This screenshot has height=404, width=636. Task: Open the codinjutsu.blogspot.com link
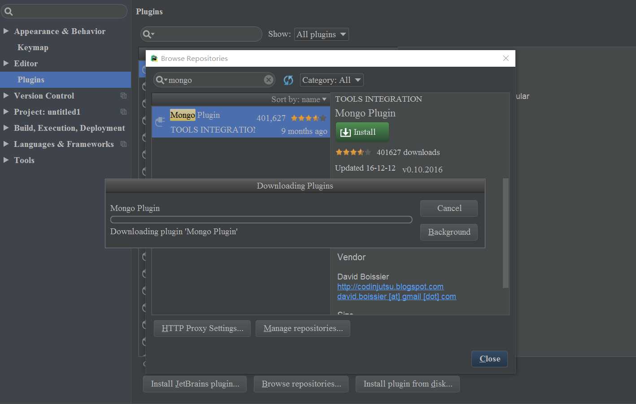390,287
